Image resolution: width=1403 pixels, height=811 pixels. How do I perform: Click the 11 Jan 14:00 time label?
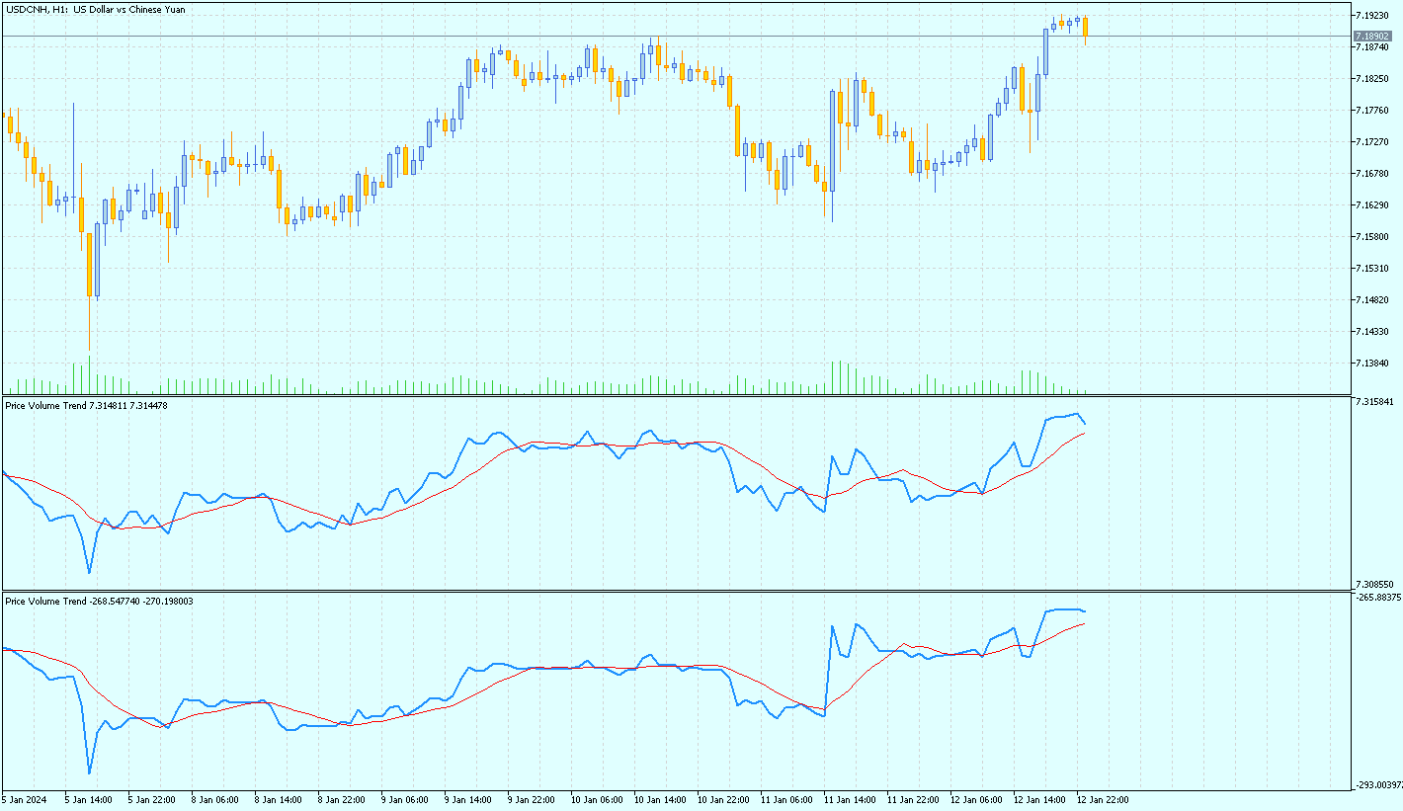pyautogui.click(x=850, y=799)
